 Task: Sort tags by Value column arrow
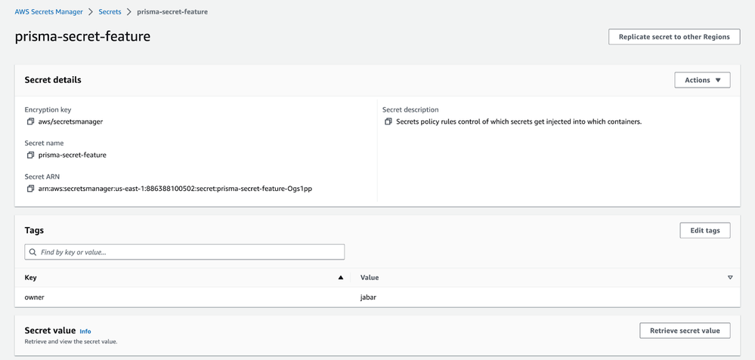point(730,278)
